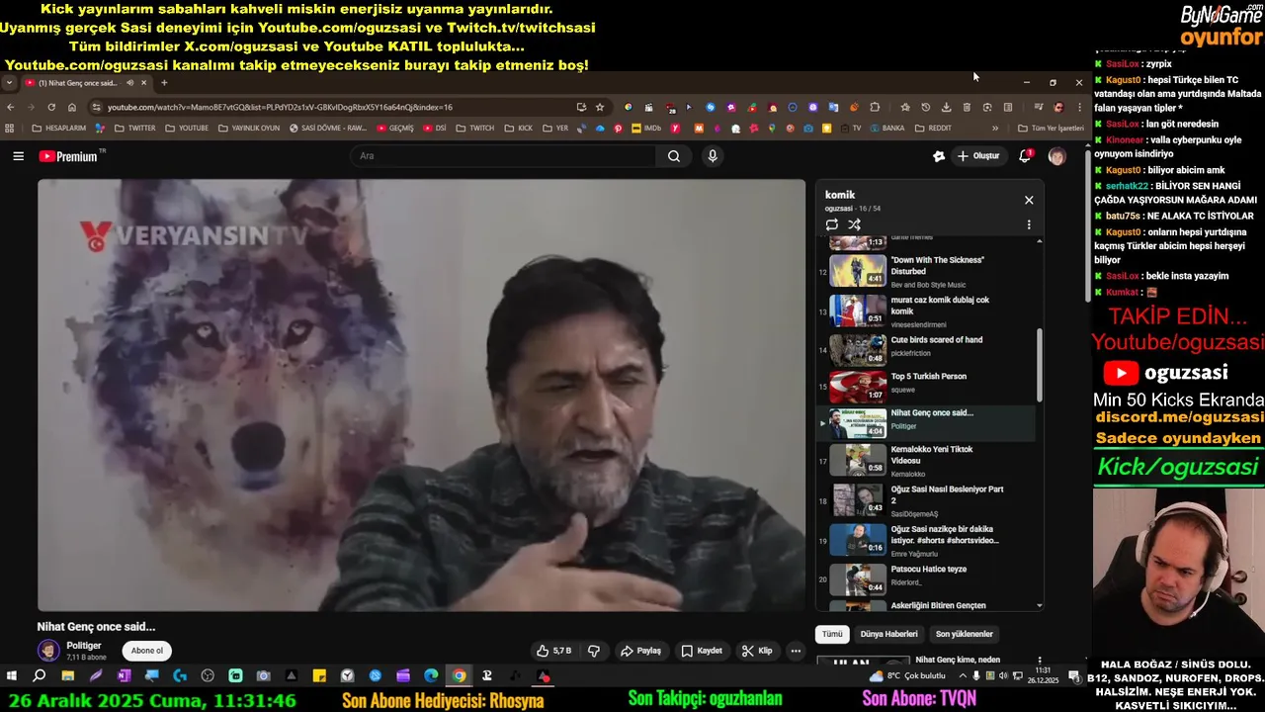Open a new browser tab
This screenshot has height=712, width=1265.
pyautogui.click(x=164, y=83)
